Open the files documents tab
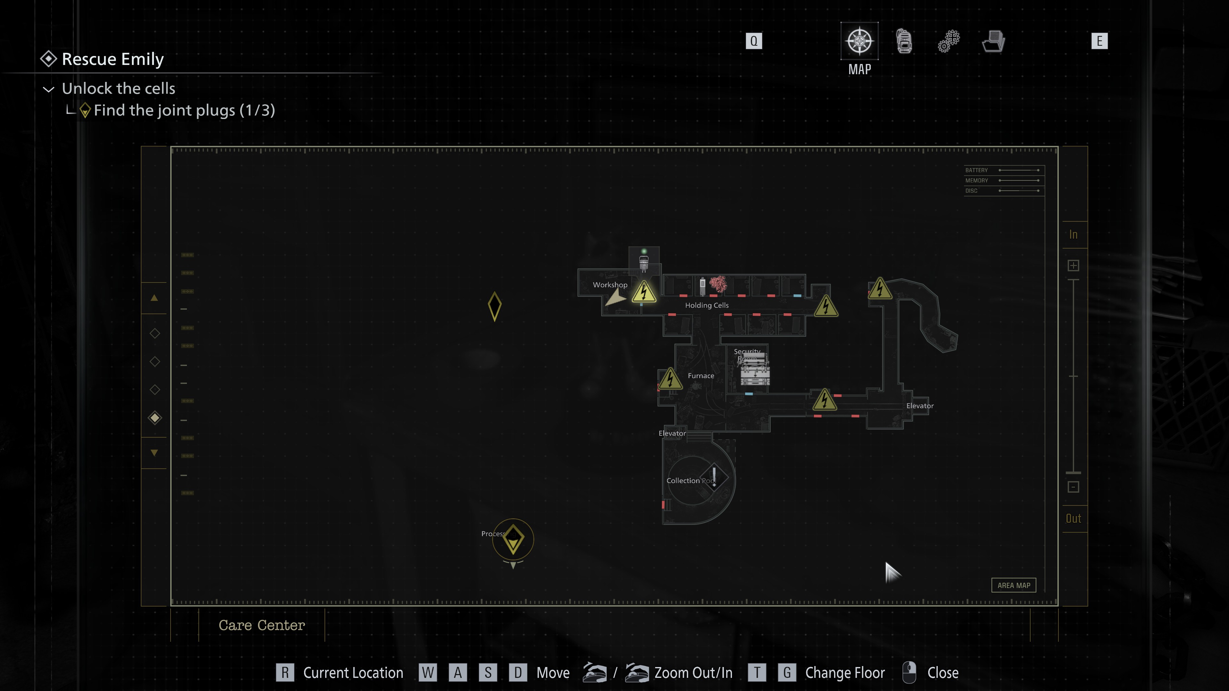The image size is (1229, 691). [x=994, y=41]
